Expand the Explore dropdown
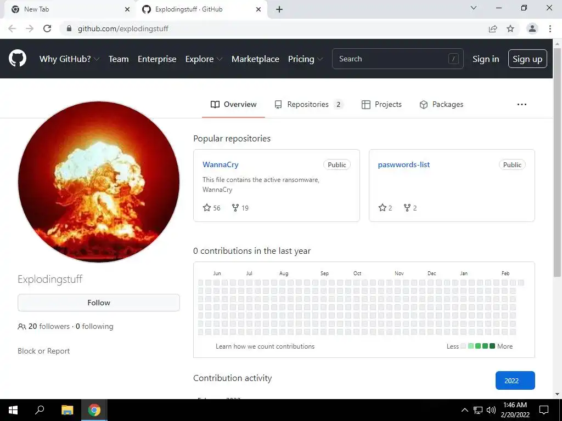This screenshot has width=562, height=421. (204, 59)
